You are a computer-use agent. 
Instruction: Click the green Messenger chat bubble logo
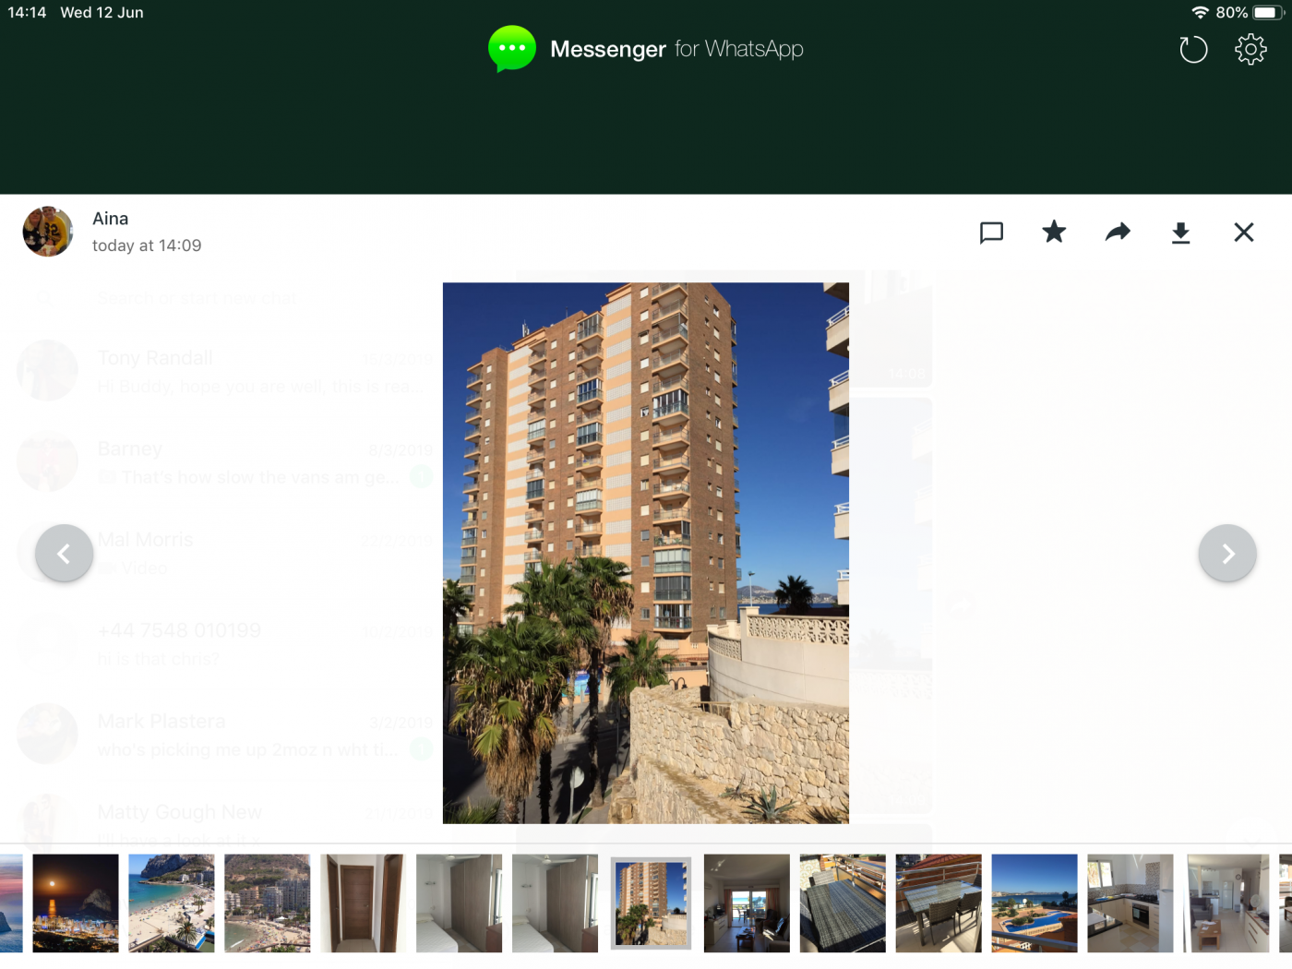point(511,49)
